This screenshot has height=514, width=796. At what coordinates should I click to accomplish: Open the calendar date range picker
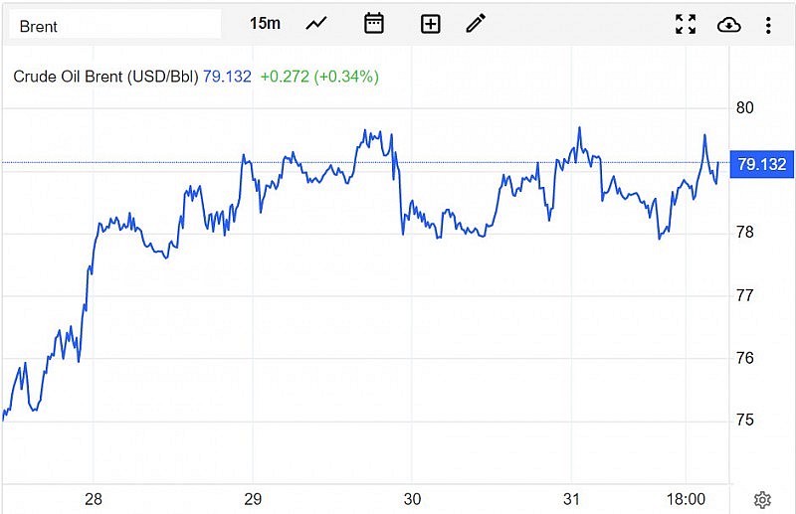(374, 23)
